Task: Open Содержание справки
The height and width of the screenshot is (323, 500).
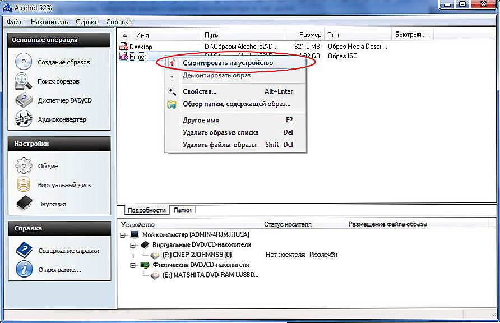Action: coord(68,251)
